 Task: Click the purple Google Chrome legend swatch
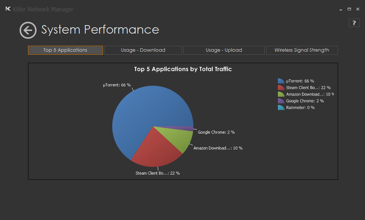(x=281, y=101)
